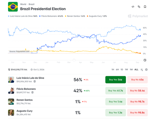Click the clock icon beside chart
Viewport: 150px width, 119px height.
click(x=145, y=60)
